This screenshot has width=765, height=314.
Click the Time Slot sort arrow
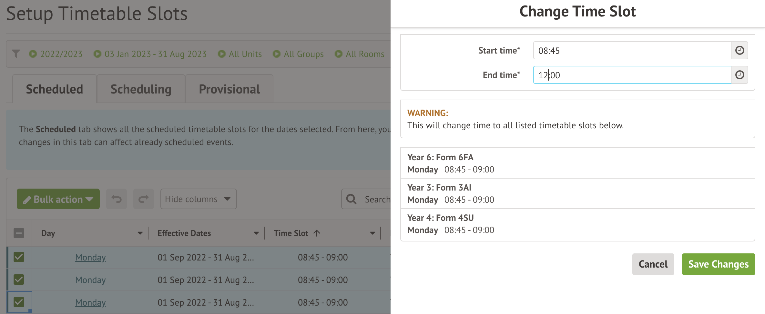[x=317, y=233]
